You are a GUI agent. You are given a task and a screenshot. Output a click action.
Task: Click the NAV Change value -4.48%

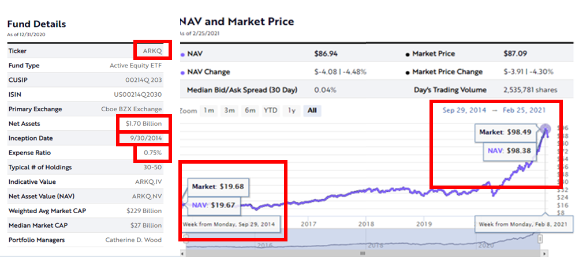point(354,72)
